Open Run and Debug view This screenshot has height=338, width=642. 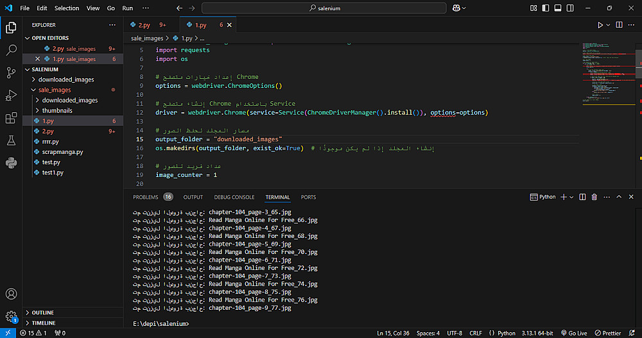[11, 96]
